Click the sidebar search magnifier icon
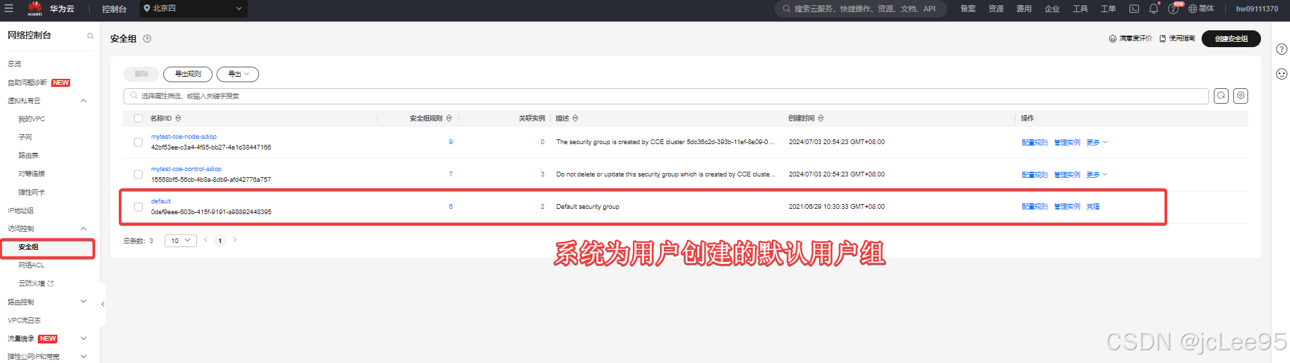Viewport: 1290px width, 363px height. tap(90, 36)
